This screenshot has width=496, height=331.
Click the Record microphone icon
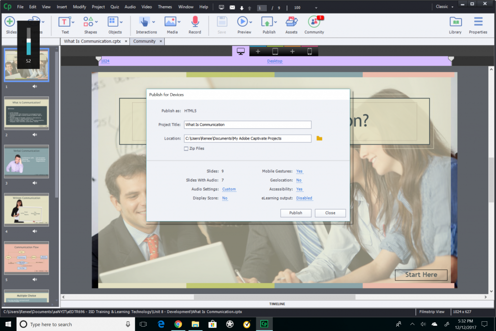[x=195, y=22]
